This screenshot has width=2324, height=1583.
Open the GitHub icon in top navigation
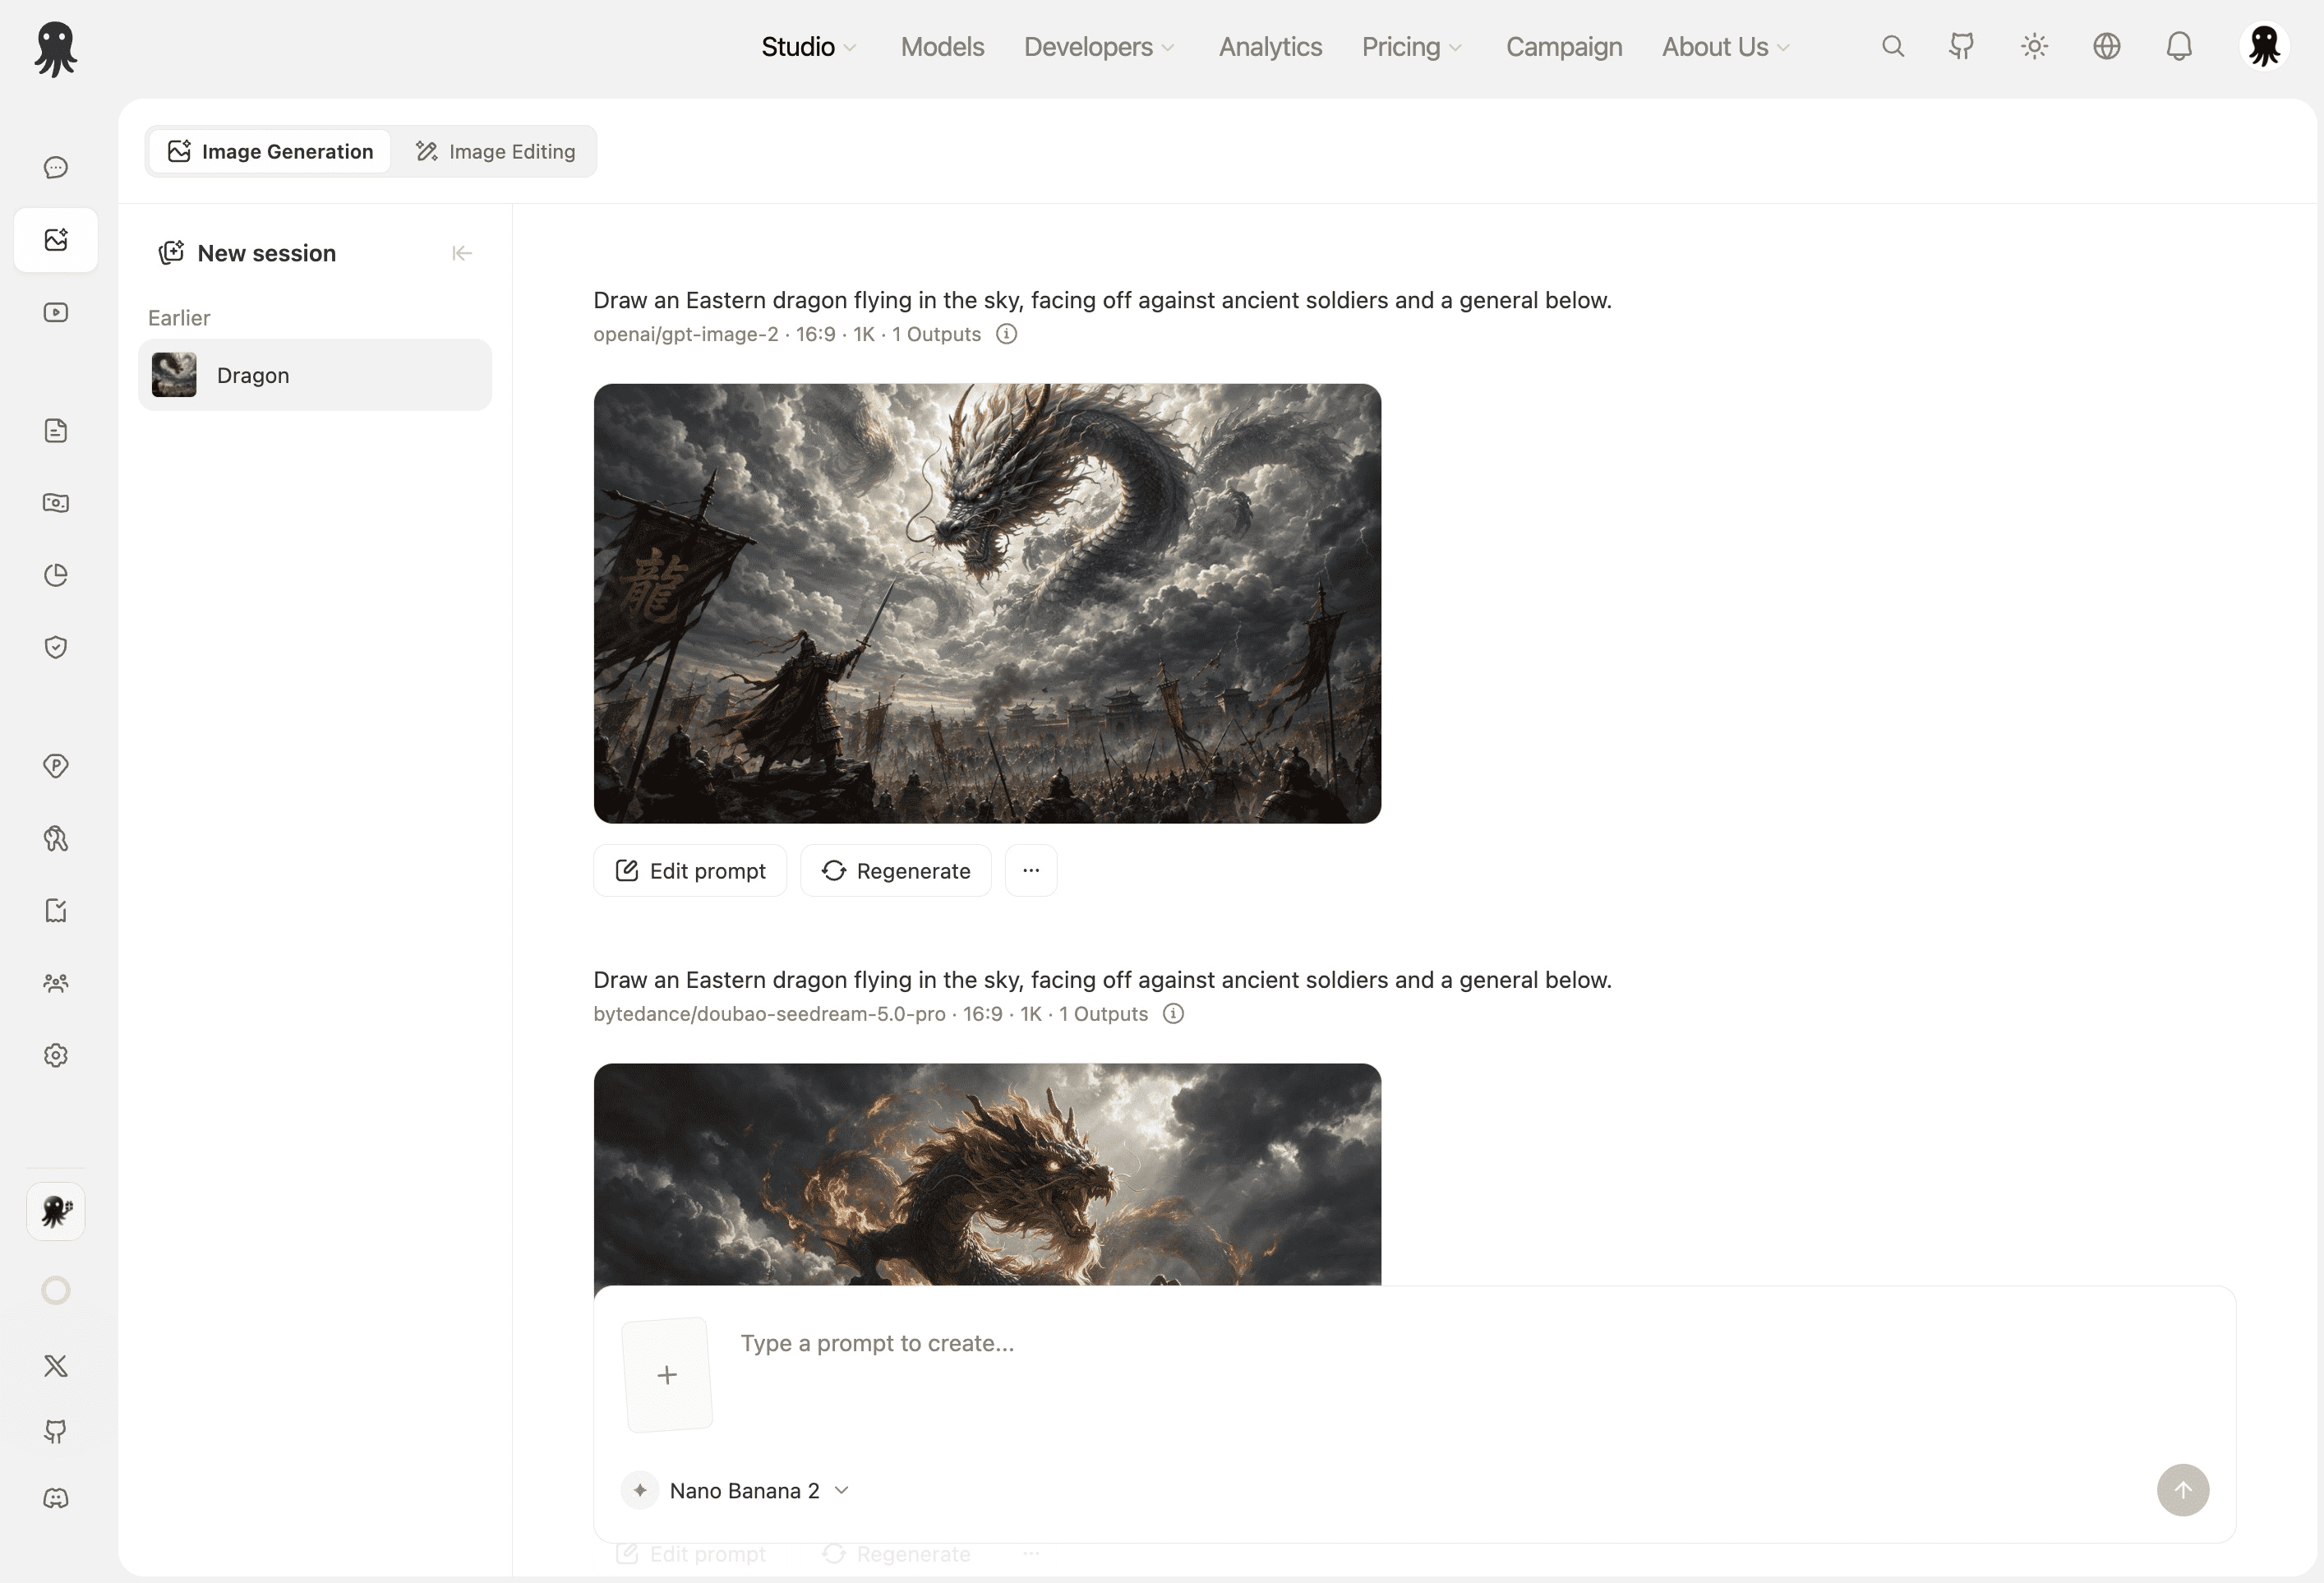pyautogui.click(x=1962, y=46)
